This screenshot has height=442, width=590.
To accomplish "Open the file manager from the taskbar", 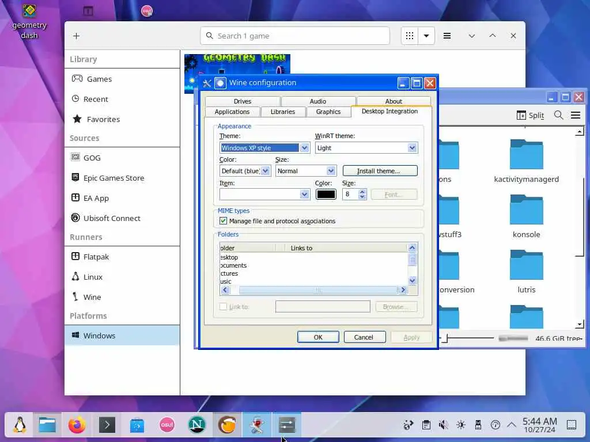I will tap(47, 425).
